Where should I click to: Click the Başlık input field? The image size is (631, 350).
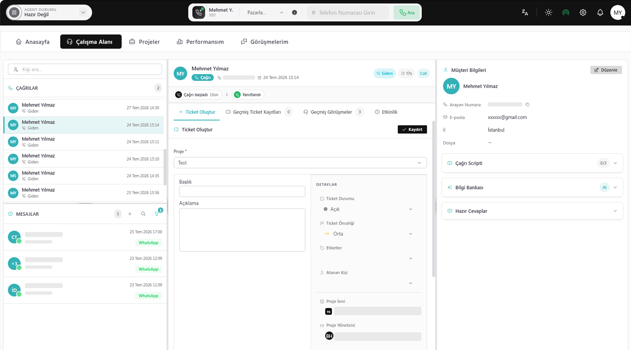[242, 191]
